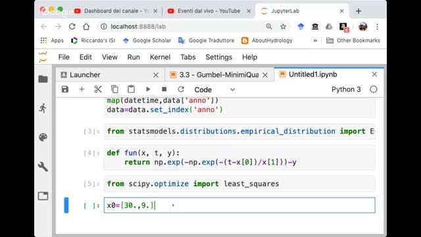Open the Chrome profile avatar
Viewport: 421px width, 237px height.
(x=362, y=26)
